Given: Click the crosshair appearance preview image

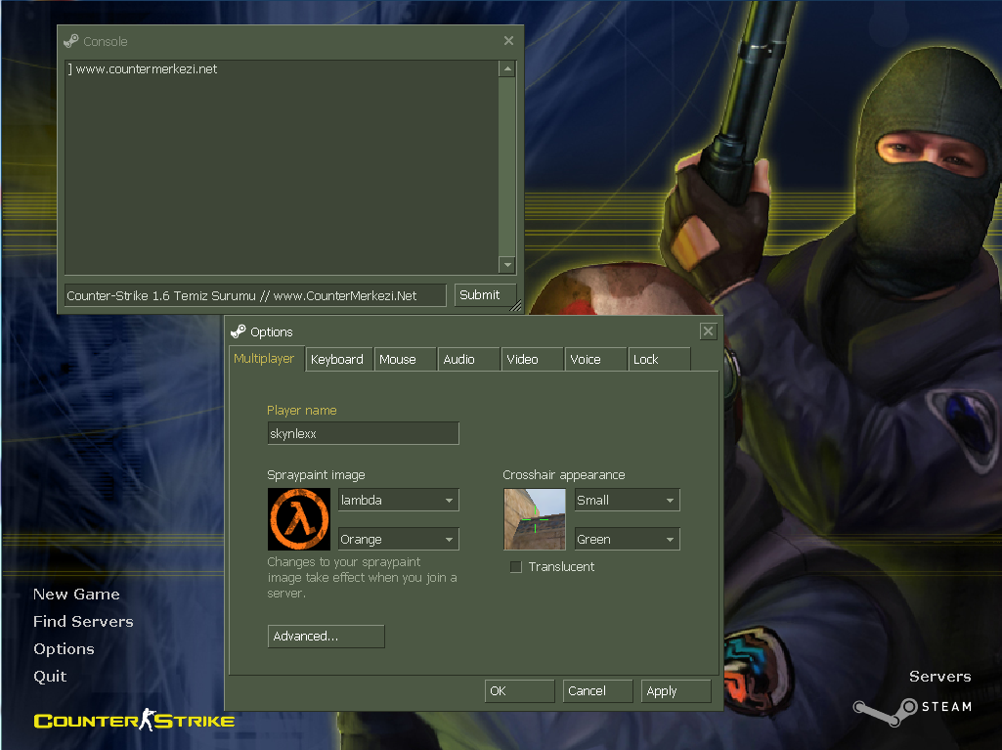Looking at the screenshot, I should (x=534, y=519).
